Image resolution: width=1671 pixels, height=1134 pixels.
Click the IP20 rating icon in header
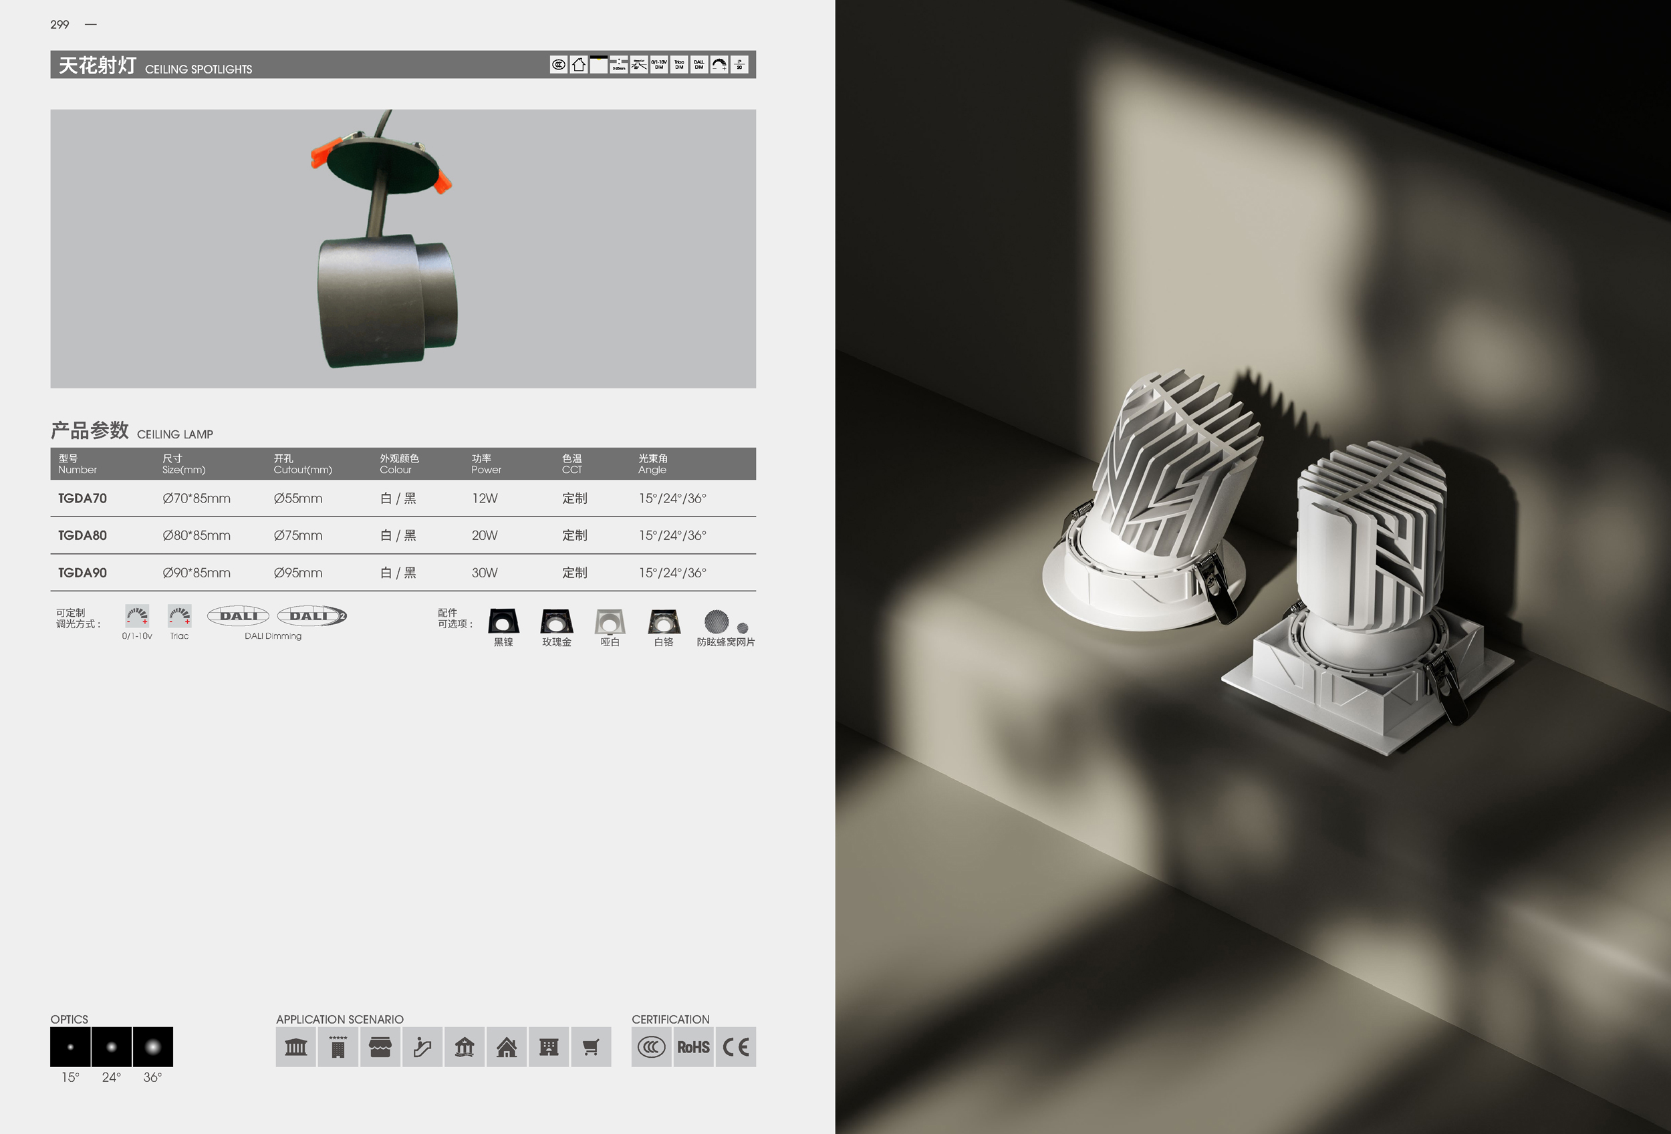coord(739,65)
